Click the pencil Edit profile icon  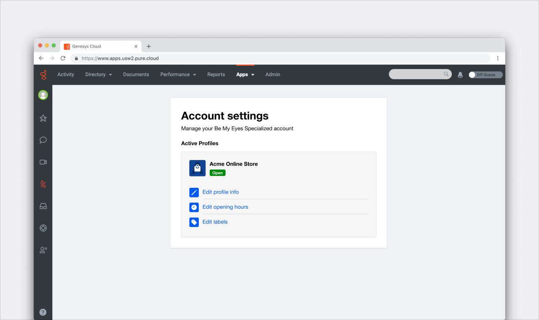194,192
